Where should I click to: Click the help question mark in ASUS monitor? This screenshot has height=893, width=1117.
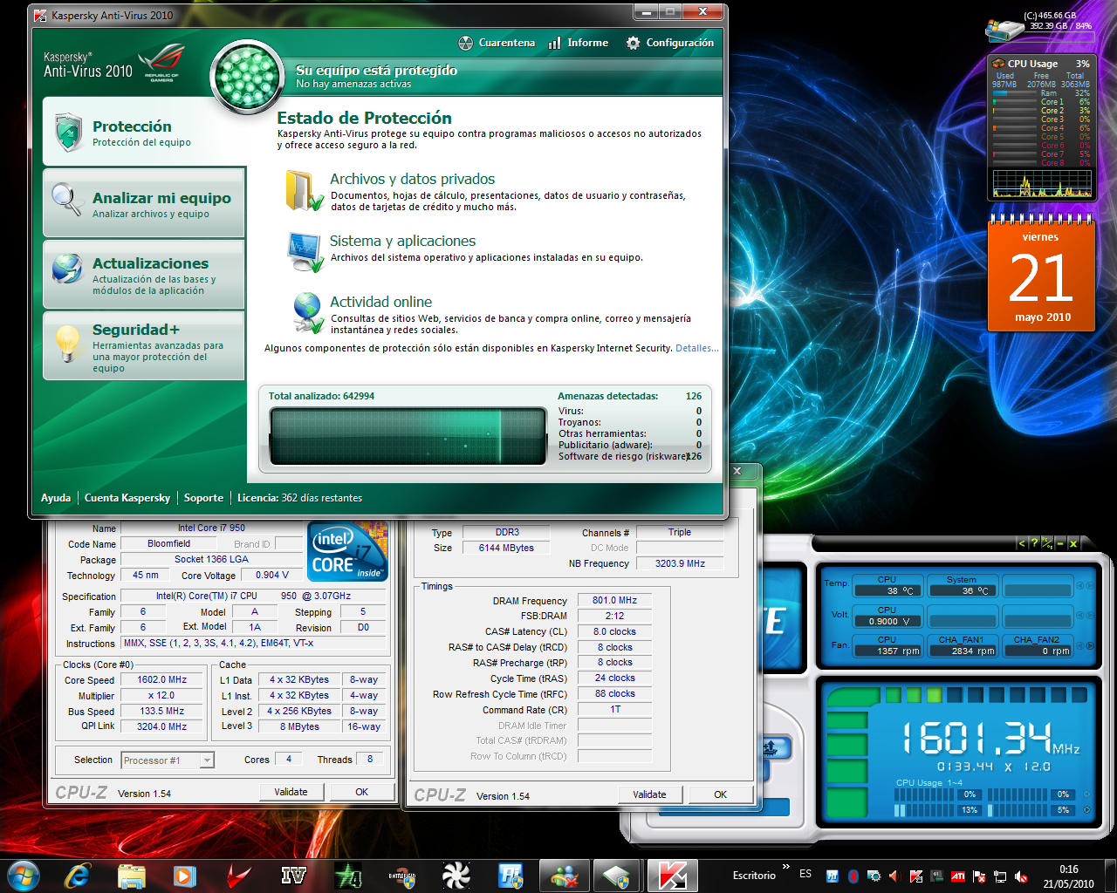pyautogui.click(x=1034, y=543)
